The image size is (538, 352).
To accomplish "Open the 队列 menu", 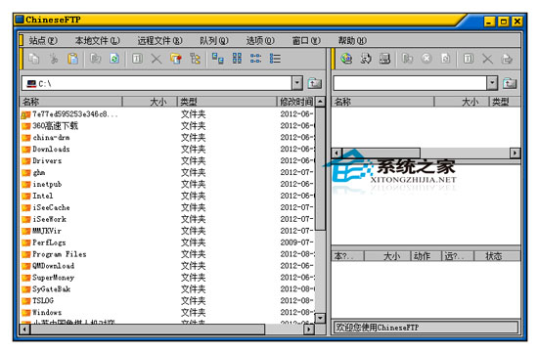I will click(214, 41).
